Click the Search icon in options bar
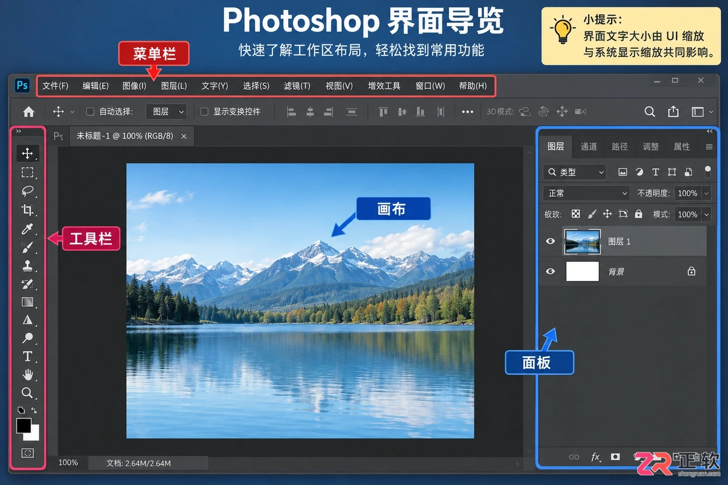The height and width of the screenshot is (485, 728). pyautogui.click(x=650, y=112)
